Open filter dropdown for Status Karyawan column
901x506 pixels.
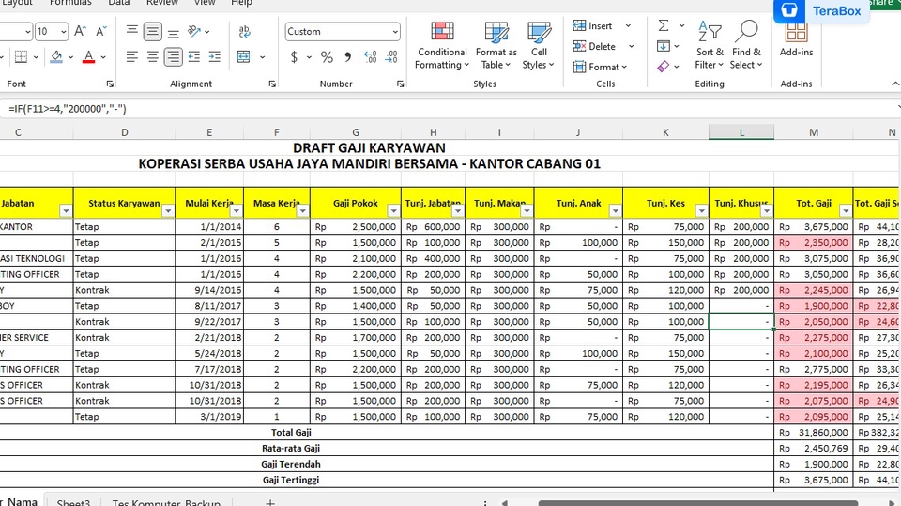168,211
